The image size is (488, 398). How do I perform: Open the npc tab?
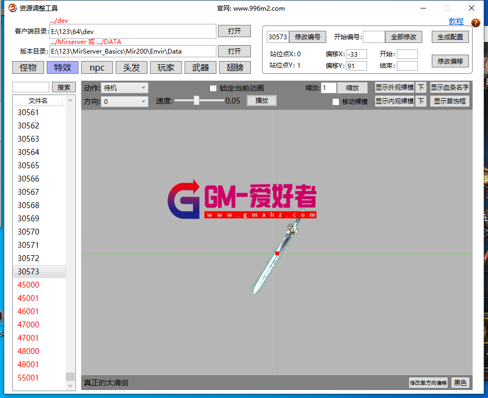coord(97,67)
